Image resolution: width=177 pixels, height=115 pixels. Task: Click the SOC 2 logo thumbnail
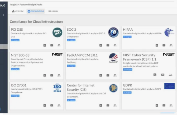pos(113,32)
